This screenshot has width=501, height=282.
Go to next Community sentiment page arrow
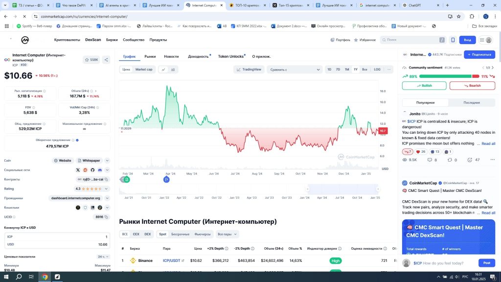[x=493, y=68]
